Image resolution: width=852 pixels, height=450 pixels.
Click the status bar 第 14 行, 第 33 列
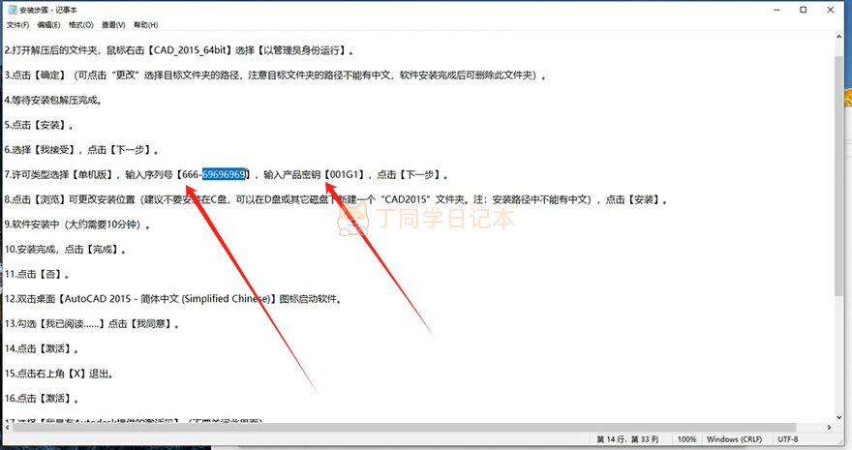pyautogui.click(x=627, y=439)
